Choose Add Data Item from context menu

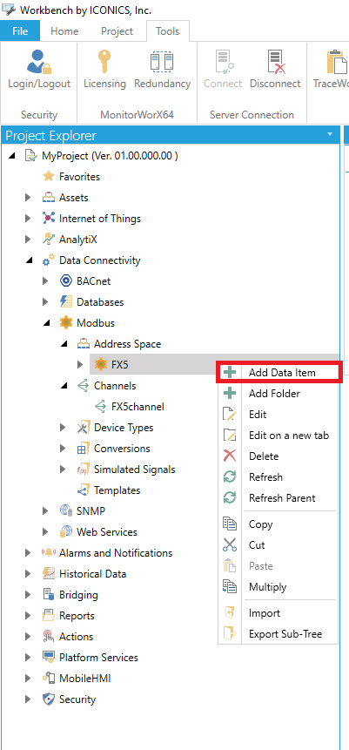(279, 373)
